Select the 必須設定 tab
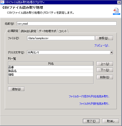 click(x=13, y=31)
